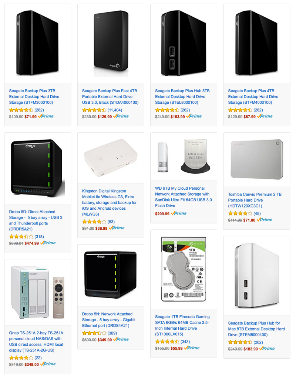The width and height of the screenshot is (296, 379).
Task: Open Seagate Backup Plus 4TB STFM4000100 link
Action: tap(253, 97)
